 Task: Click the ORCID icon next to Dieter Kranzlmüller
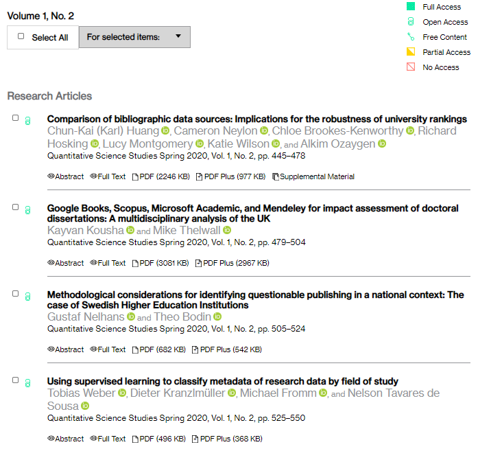pos(232,393)
